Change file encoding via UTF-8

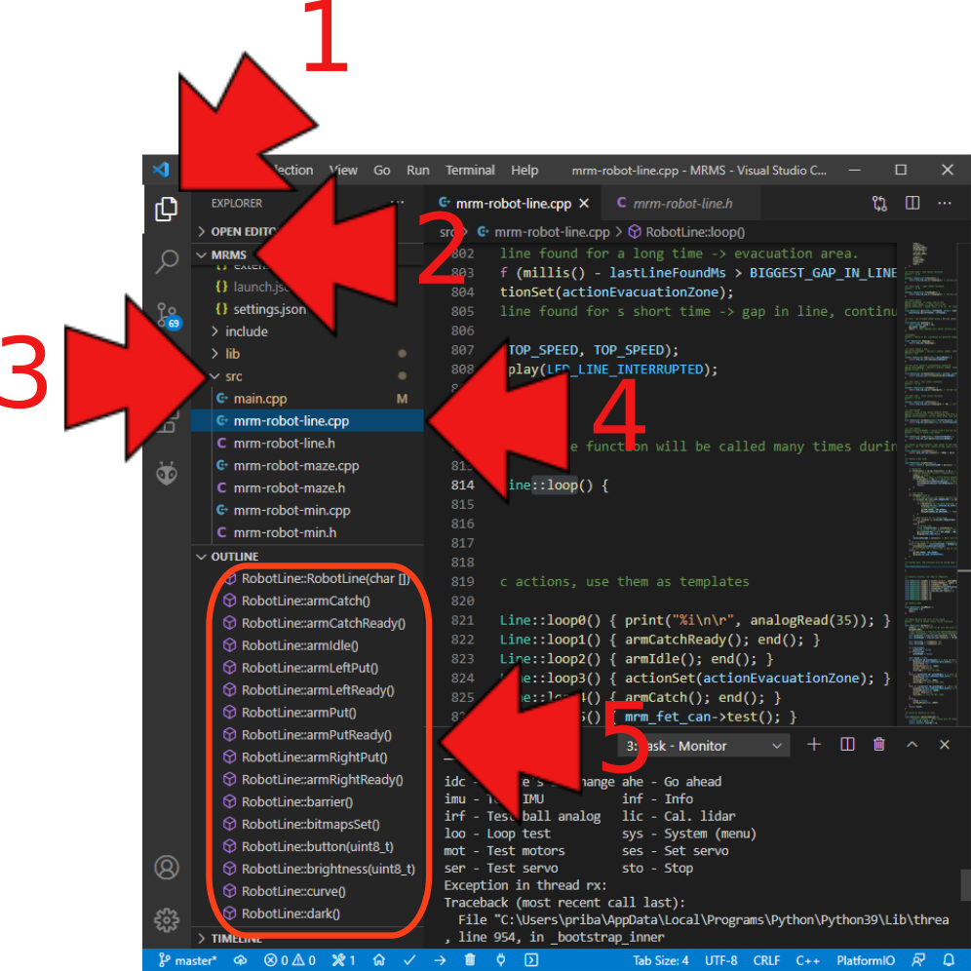pyautogui.click(x=720, y=960)
